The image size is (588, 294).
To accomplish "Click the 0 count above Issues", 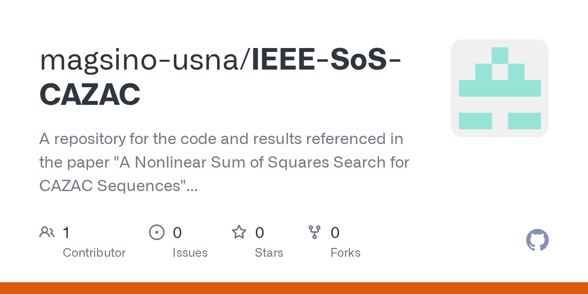I will point(177,232).
